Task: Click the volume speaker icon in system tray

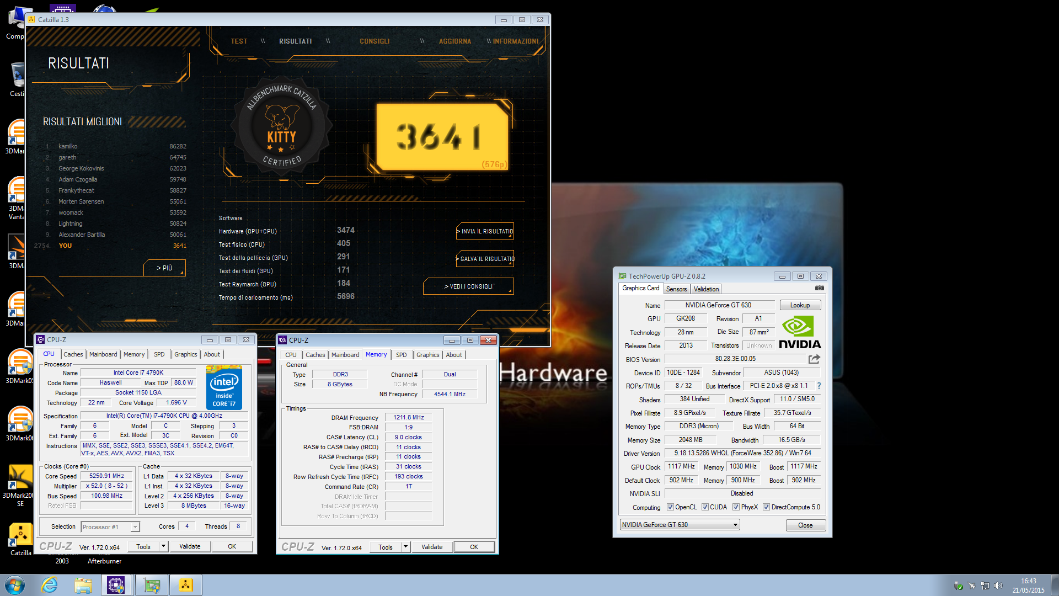Action: point(998,586)
